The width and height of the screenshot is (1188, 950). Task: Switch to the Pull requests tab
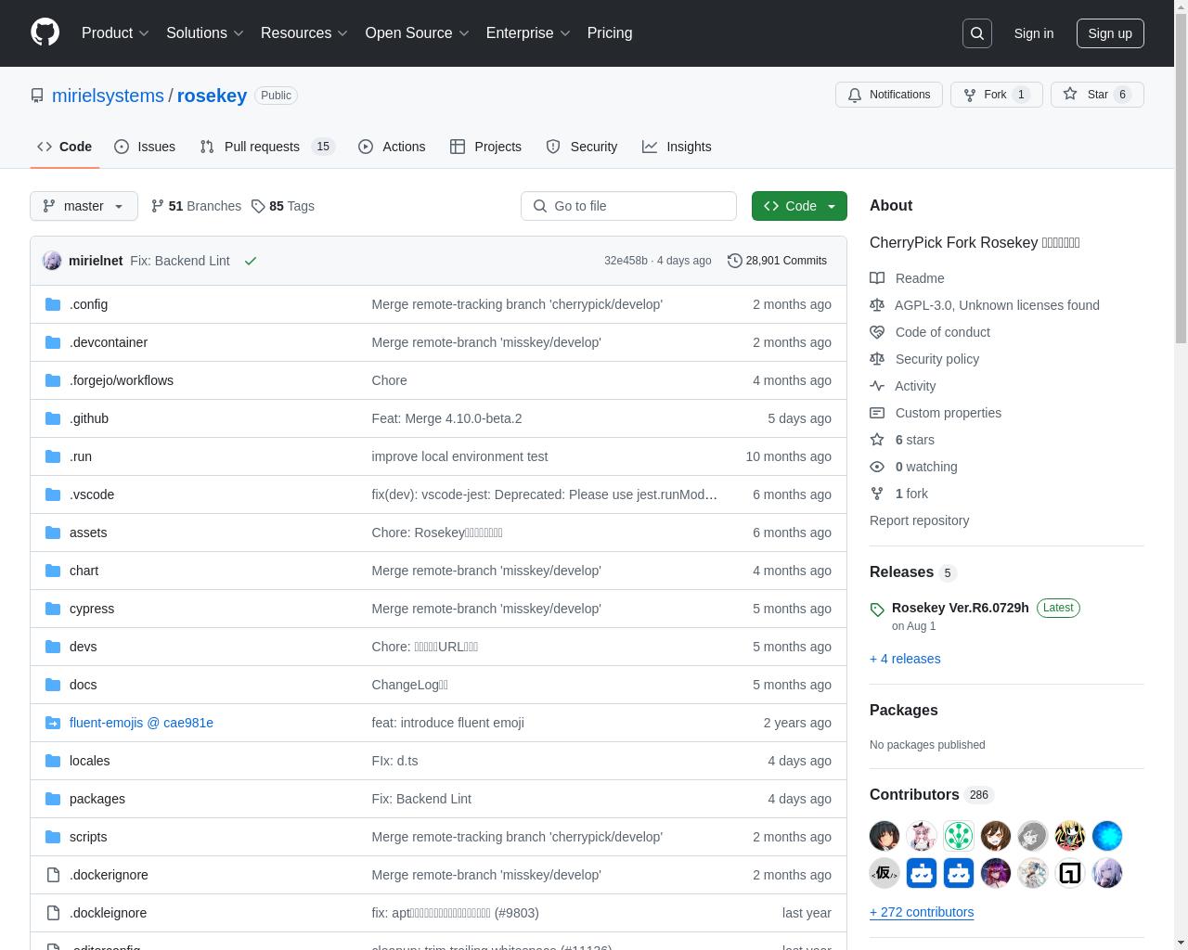point(266,147)
